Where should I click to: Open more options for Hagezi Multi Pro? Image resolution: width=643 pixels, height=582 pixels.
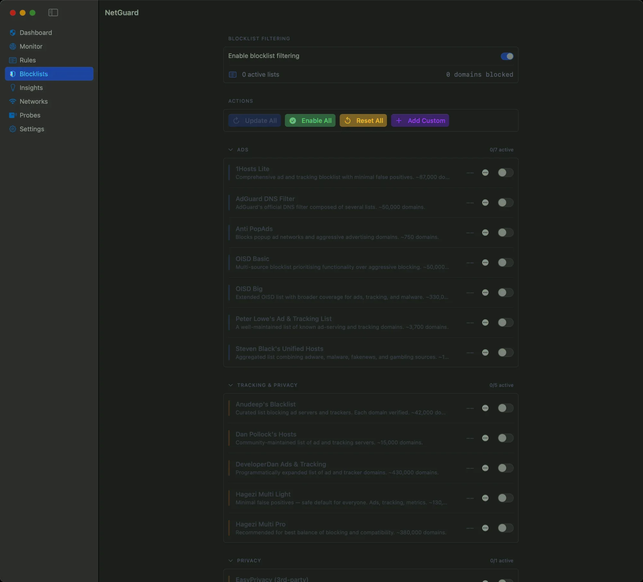coord(485,528)
